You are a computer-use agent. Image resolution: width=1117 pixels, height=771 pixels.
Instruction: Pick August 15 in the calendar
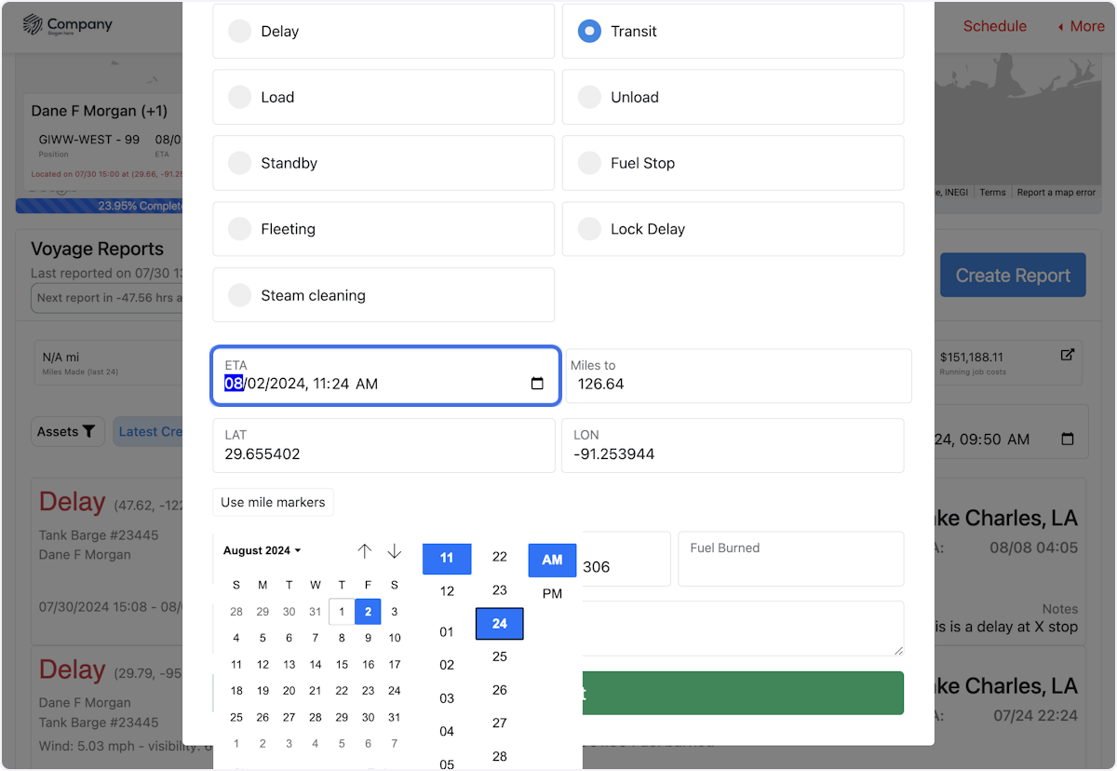click(x=342, y=664)
